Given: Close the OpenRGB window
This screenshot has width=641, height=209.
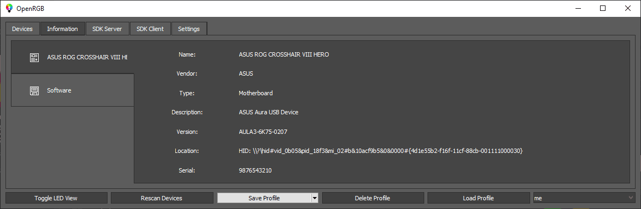Looking at the screenshot, I should coord(628,8).
